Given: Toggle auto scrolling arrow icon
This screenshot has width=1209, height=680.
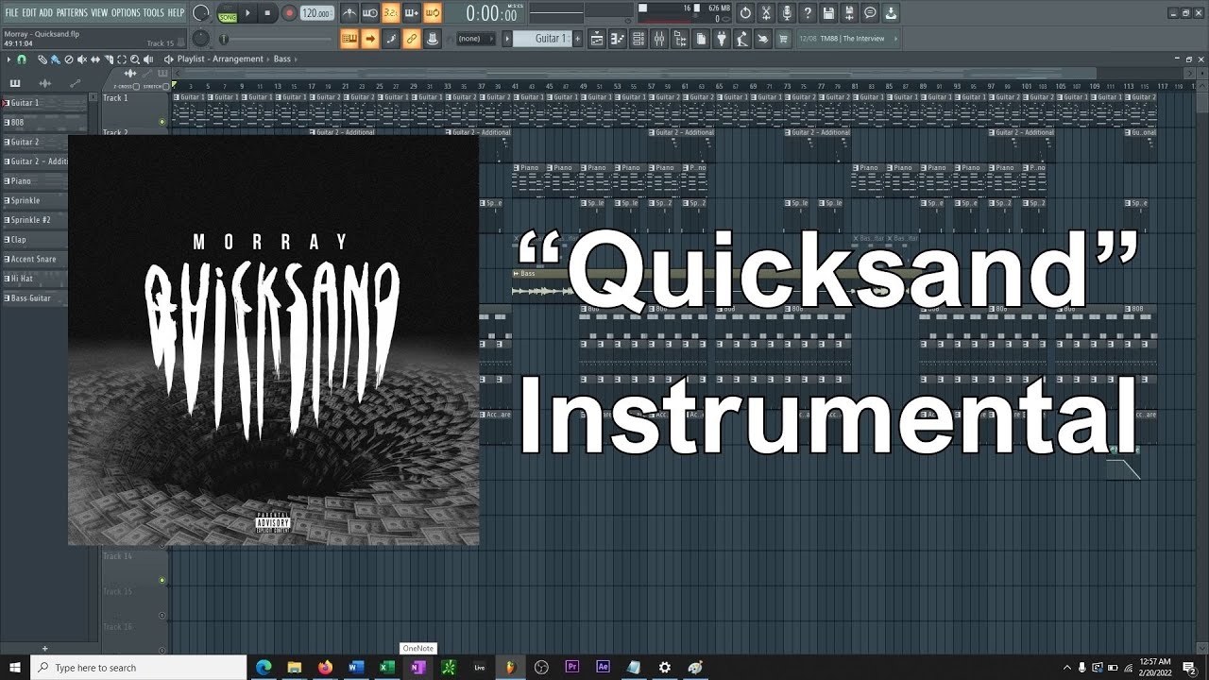Looking at the screenshot, I should point(369,39).
